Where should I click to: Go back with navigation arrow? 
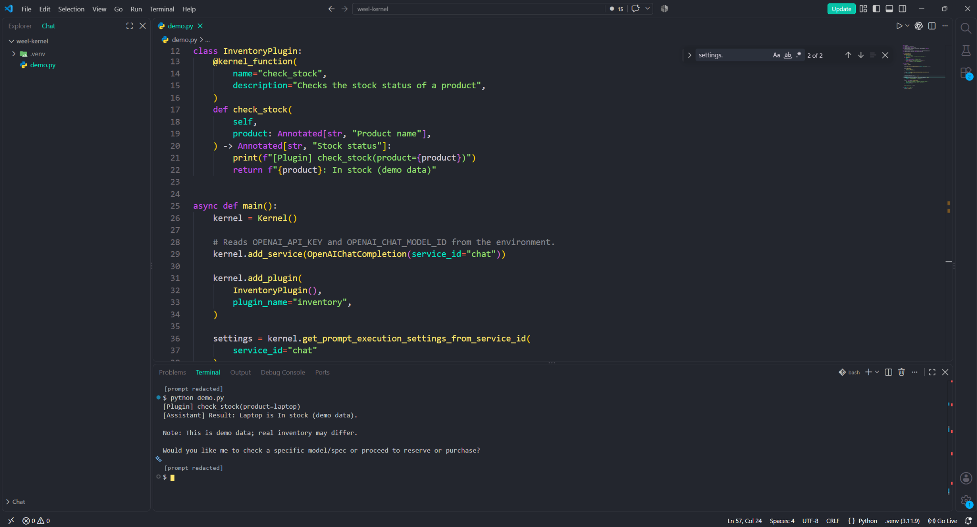pos(331,9)
